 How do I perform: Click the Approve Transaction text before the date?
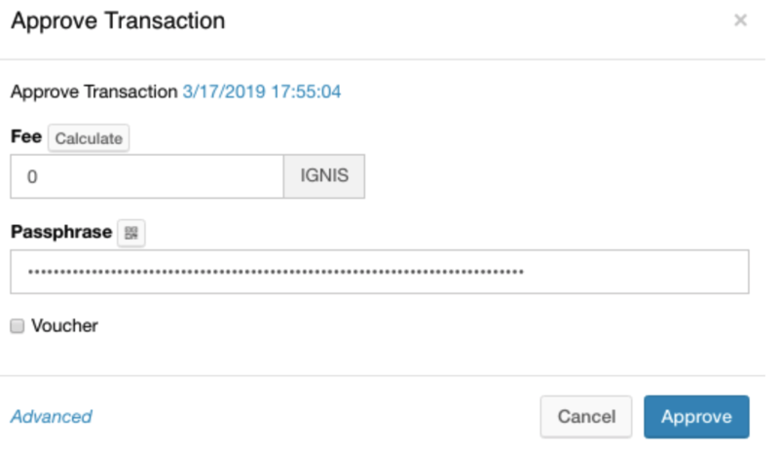coord(93,94)
